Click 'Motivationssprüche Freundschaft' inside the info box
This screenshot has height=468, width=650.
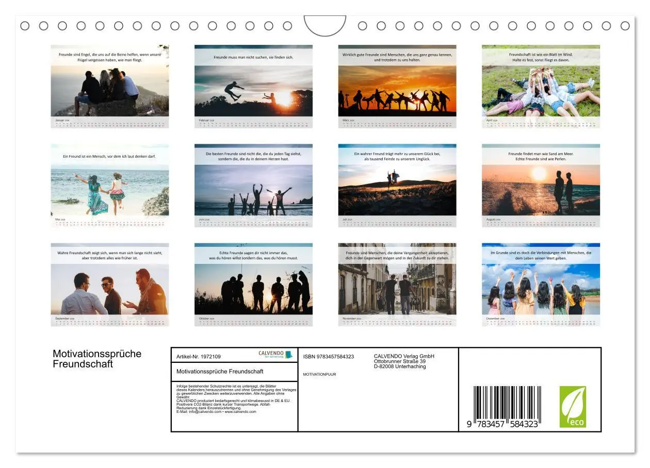tap(220, 371)
